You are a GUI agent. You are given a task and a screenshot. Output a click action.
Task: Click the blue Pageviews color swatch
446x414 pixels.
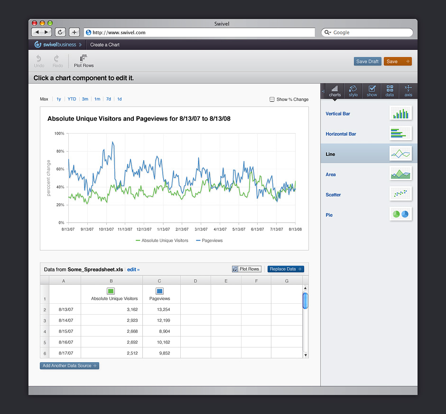(160, 291)
